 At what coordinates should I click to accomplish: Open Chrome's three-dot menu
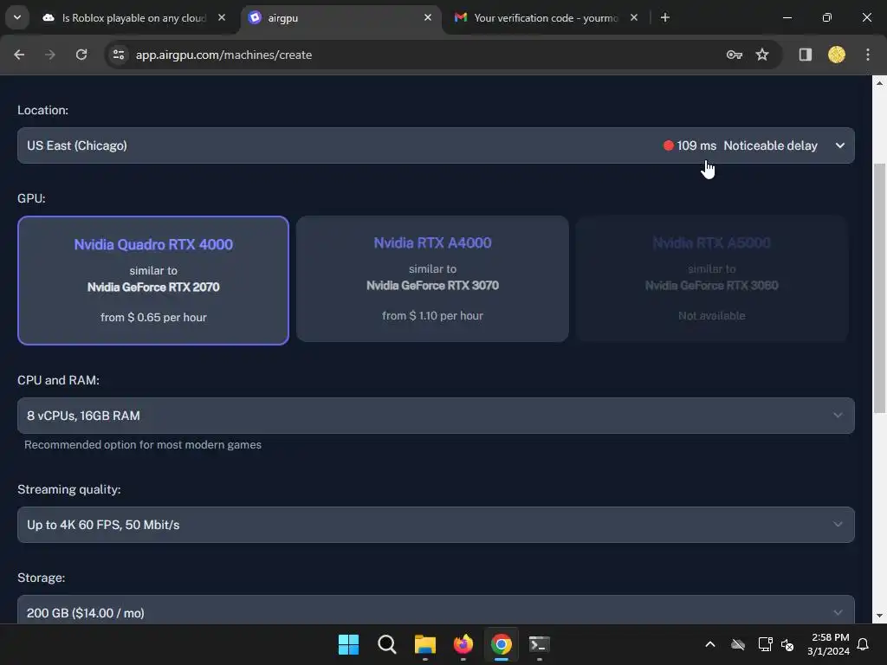coord(868,55)
